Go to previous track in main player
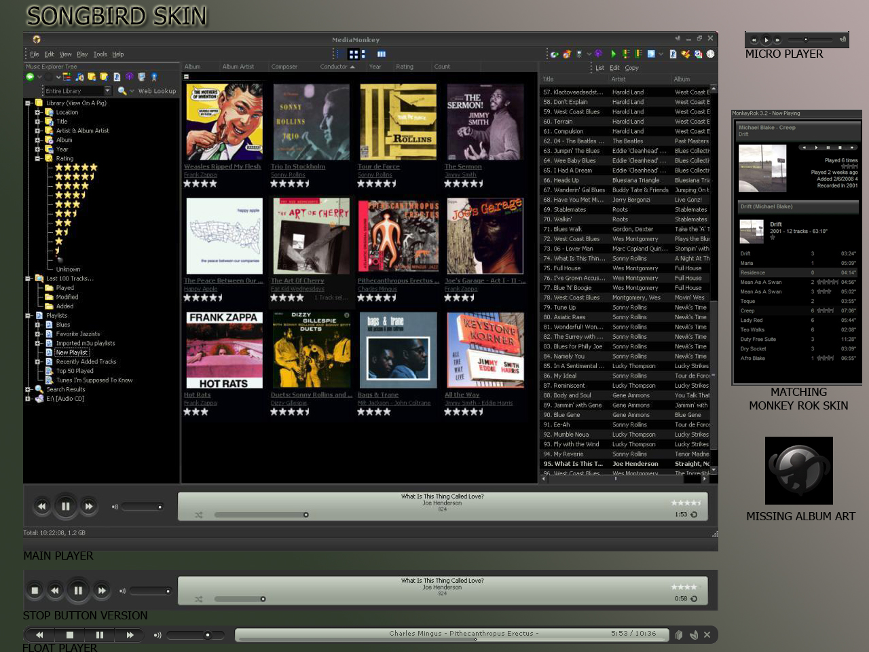This screenshot has height=652, width=869. [x=41, y=506]
